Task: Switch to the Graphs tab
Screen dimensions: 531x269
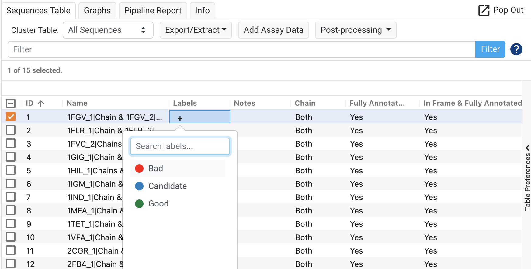Action: pyautogui.click(x=97, y=11)
